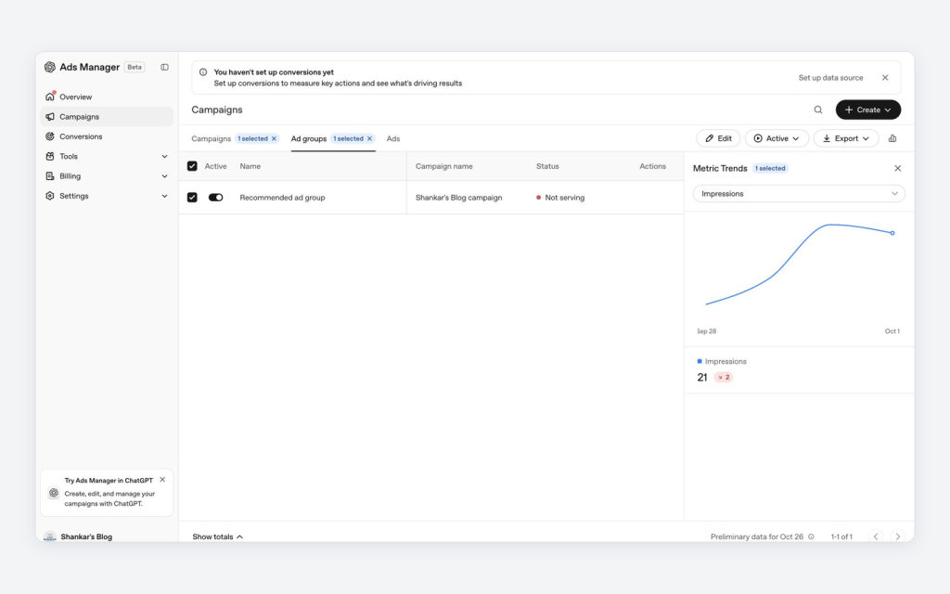Click the Tools sidebar icon
This screenshot has height=594, width=950.
pyautogui.click(x=50, y=156)
